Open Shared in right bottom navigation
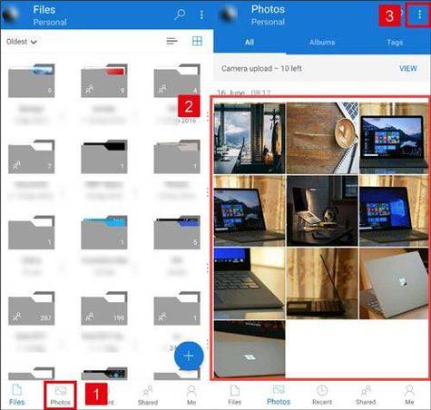The width and height of the screenshot is (431, 410). (x=366, y=395)
